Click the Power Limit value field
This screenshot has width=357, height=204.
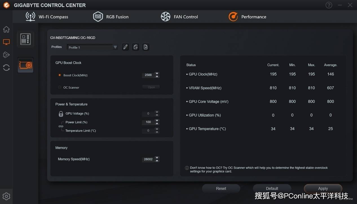(x=148, y=122)
